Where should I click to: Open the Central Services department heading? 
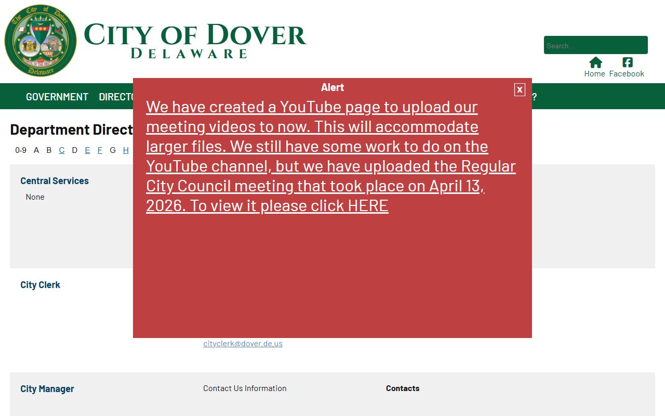(55, 181)
